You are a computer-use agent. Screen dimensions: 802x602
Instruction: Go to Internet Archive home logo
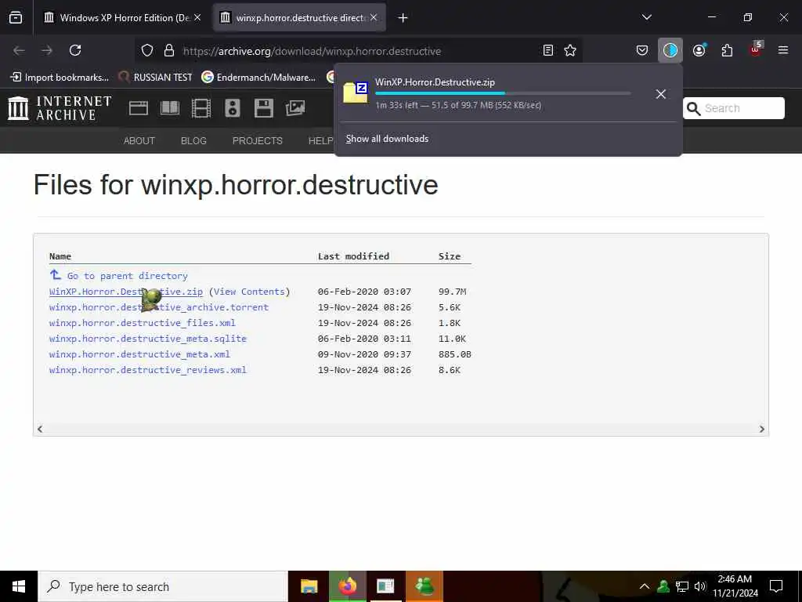[x=60, y=108]
